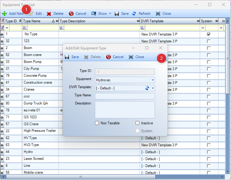Enable the Non Taxable checkbox
Viewport: 231px width, 180px height.
pos(97,123)
